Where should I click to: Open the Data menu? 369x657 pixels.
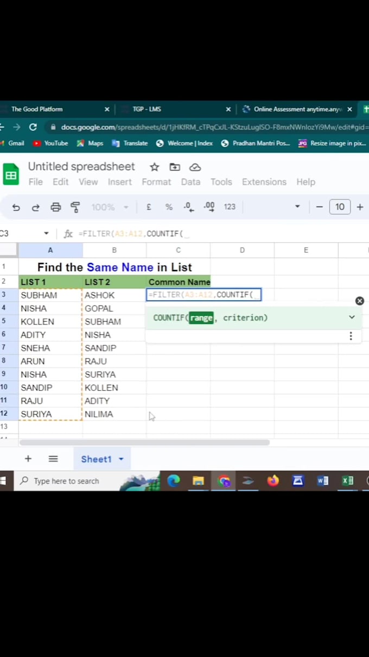[x=190, y=182]
